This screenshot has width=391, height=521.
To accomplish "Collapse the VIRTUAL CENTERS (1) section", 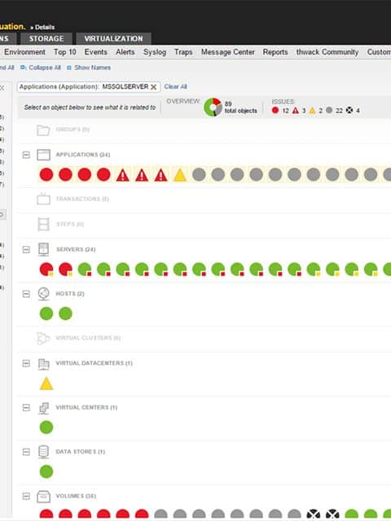I will point(26,407).
